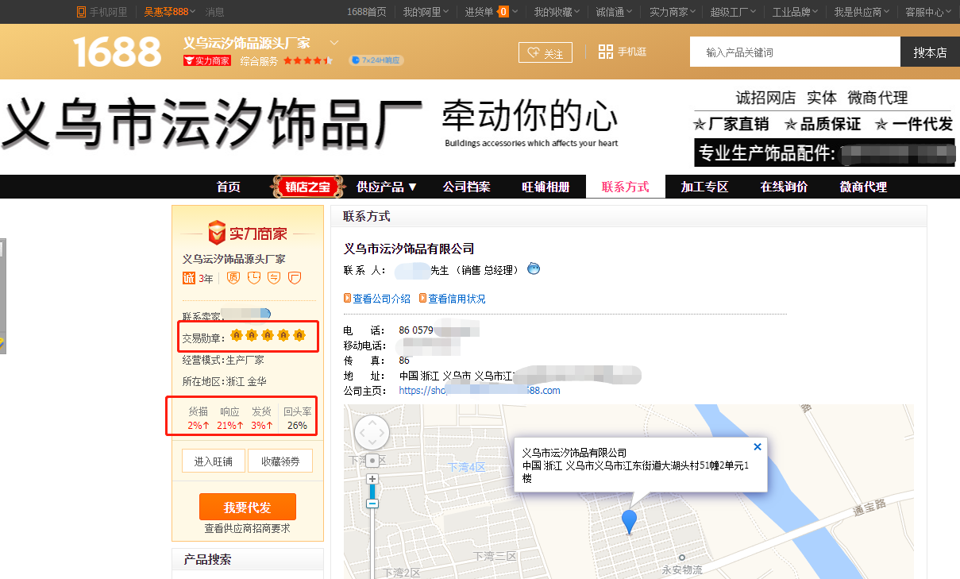Click the 手机阿里 phone icon

(x=81, y=12)
